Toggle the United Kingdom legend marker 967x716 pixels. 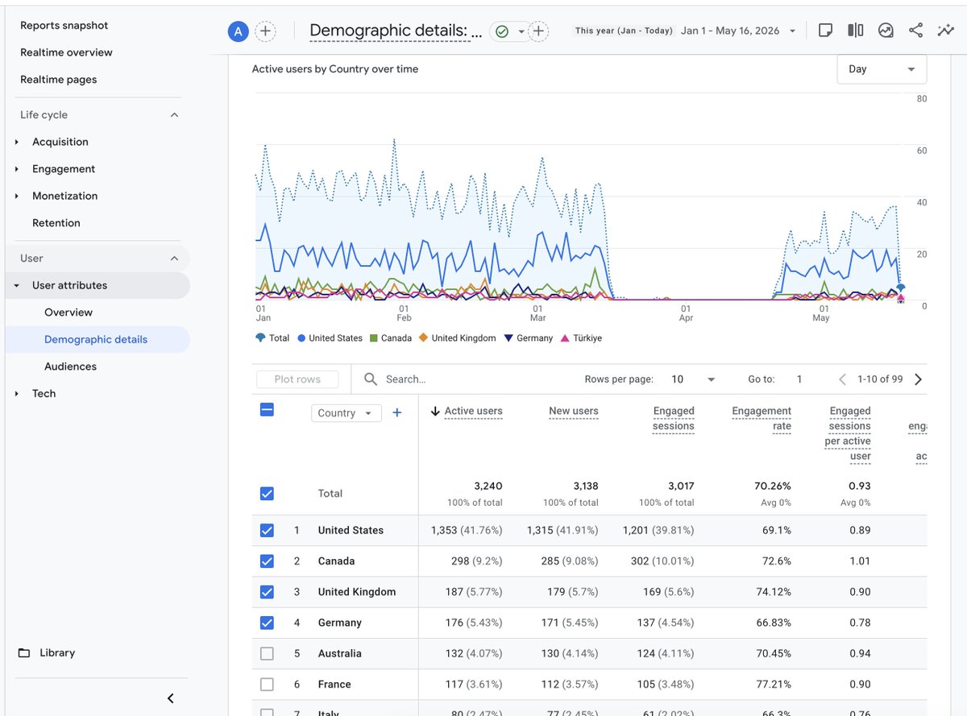click(423, 338)
